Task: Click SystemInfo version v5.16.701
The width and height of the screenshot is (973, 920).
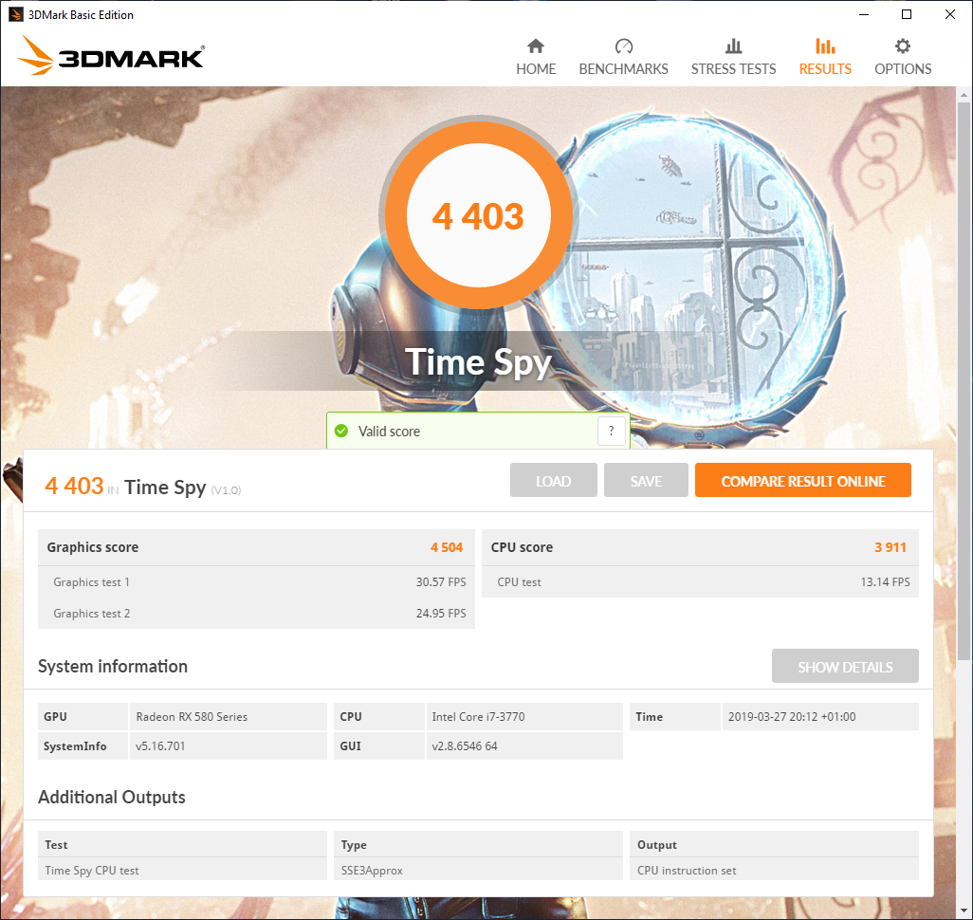Action: click(x=228, y=746)
